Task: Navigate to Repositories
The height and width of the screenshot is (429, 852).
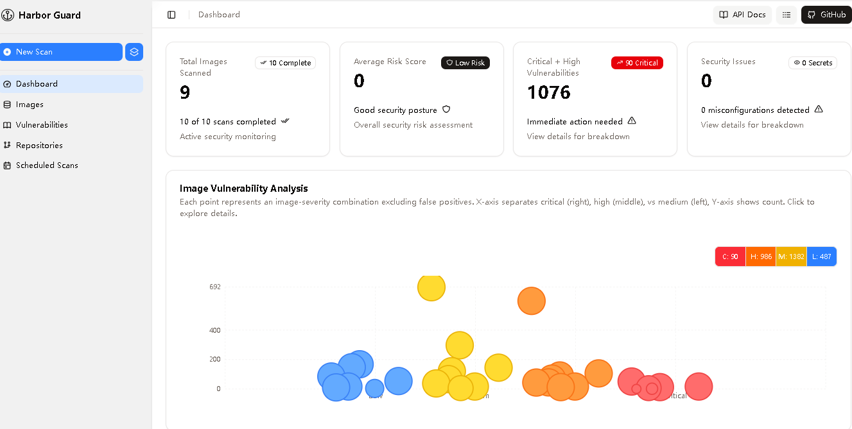Action: [39, 146]
